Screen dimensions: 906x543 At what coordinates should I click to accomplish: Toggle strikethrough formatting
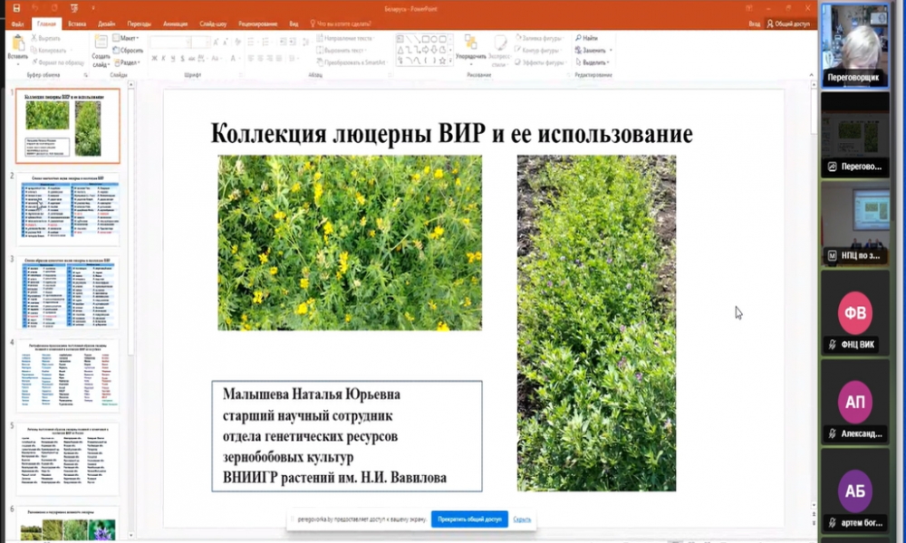click(191, 58)
